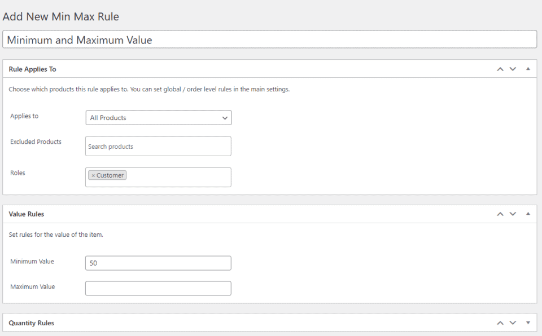Click the Minimum Value field containing 50
This screenshot has width=542, height=336.
point(158,263)
